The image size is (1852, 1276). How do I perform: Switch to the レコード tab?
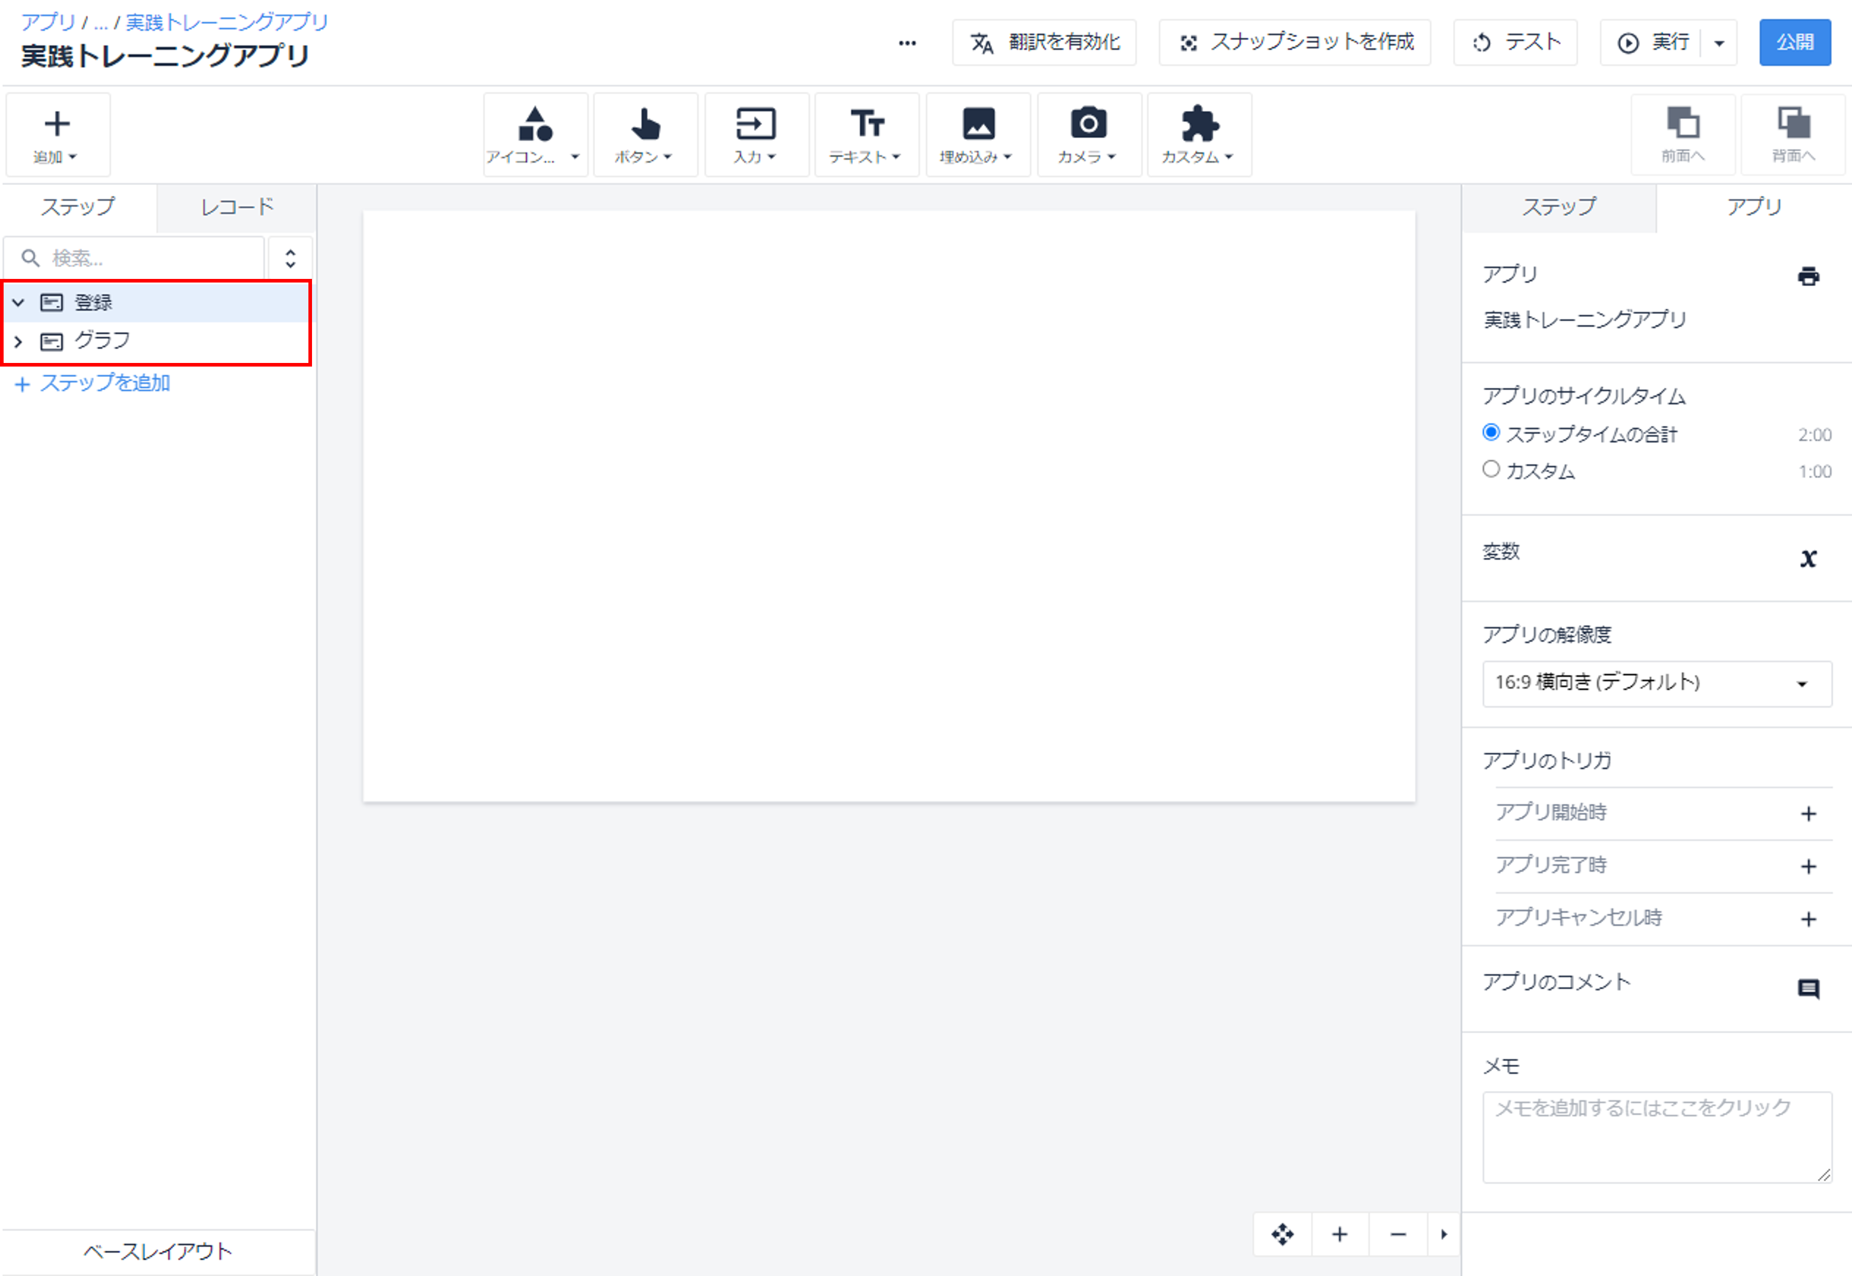(x=238, y=207)
